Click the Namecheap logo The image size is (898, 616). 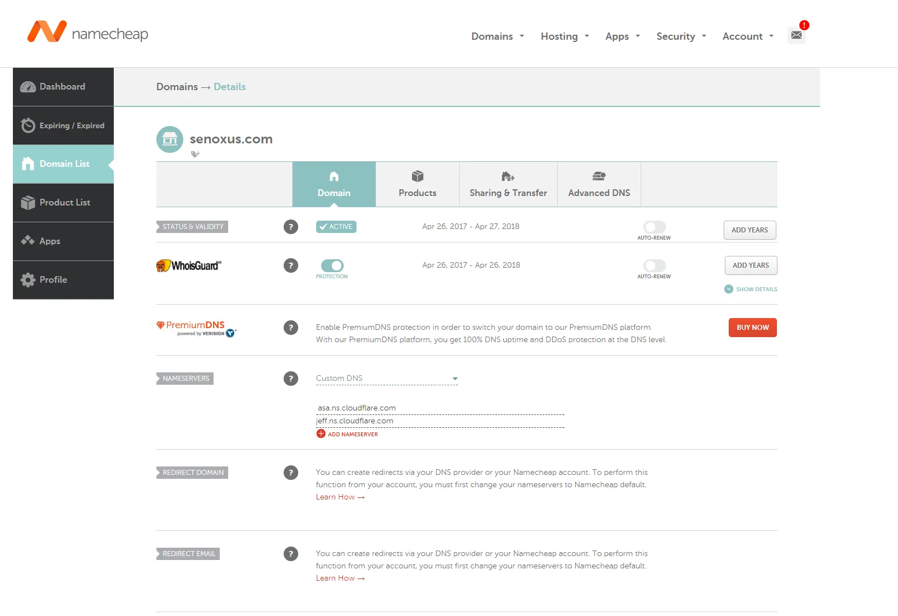coord(88,32)
